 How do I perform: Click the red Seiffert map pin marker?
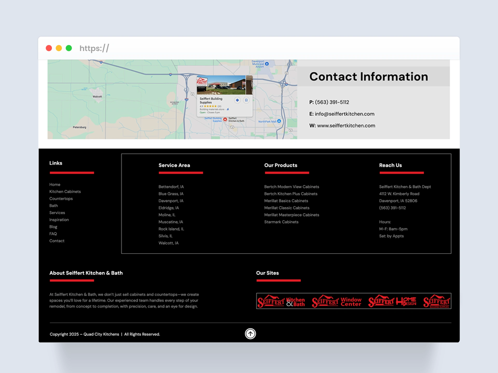[x=225, y=119]
